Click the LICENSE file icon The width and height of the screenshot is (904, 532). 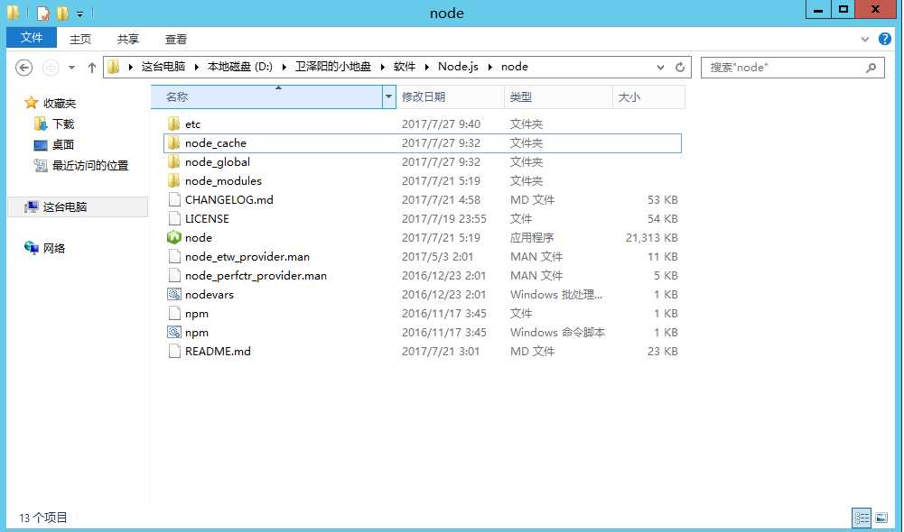pos(173,219)
